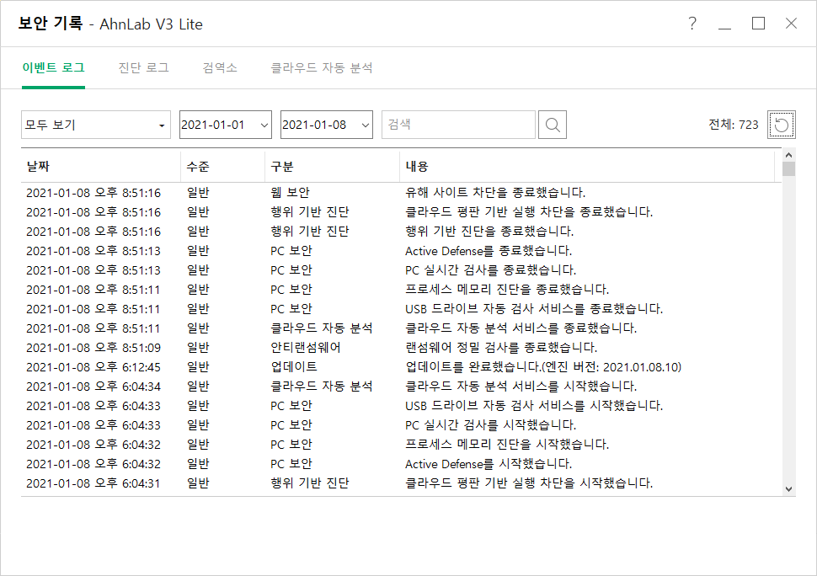The width and height of the screenshot is (817, 576).
Task: Sort by the 내용 column header
Action: [x=587, y=166]
